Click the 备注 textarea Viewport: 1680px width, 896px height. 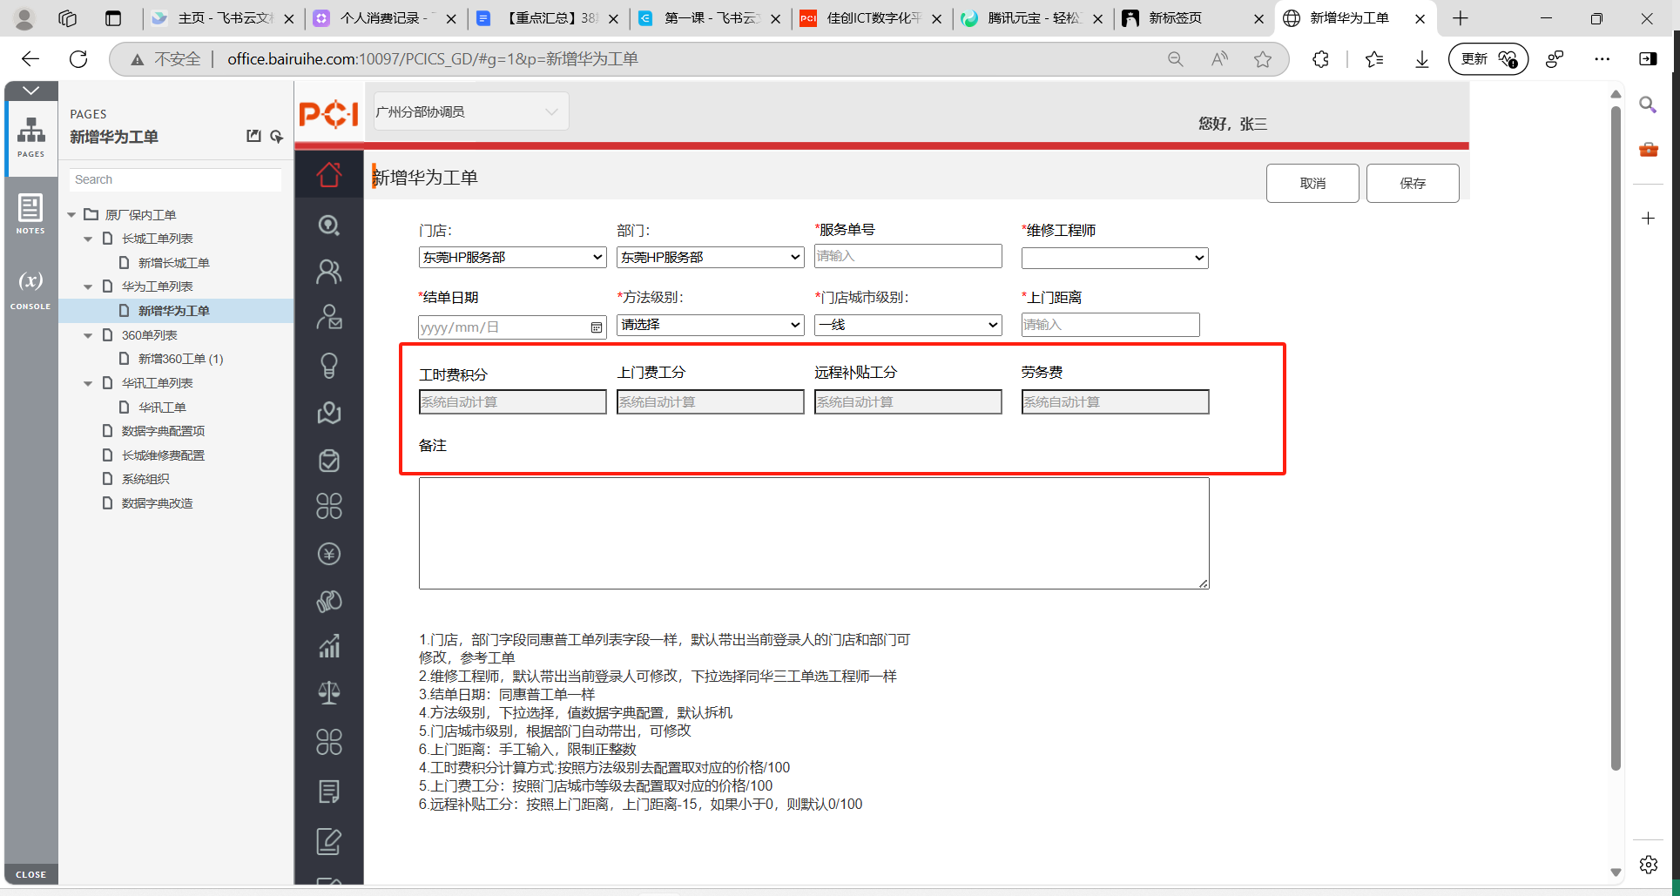813,533
